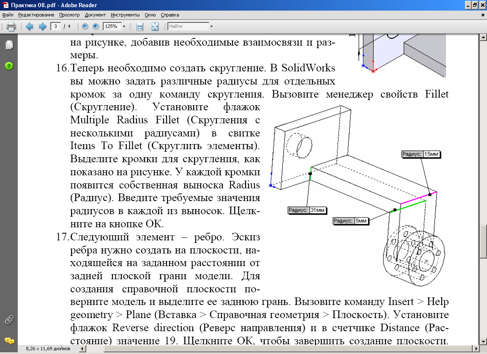This screenshot has height=354, width=487.
Task: Open the Comments panel icon
Action: (x=9, y=341)
